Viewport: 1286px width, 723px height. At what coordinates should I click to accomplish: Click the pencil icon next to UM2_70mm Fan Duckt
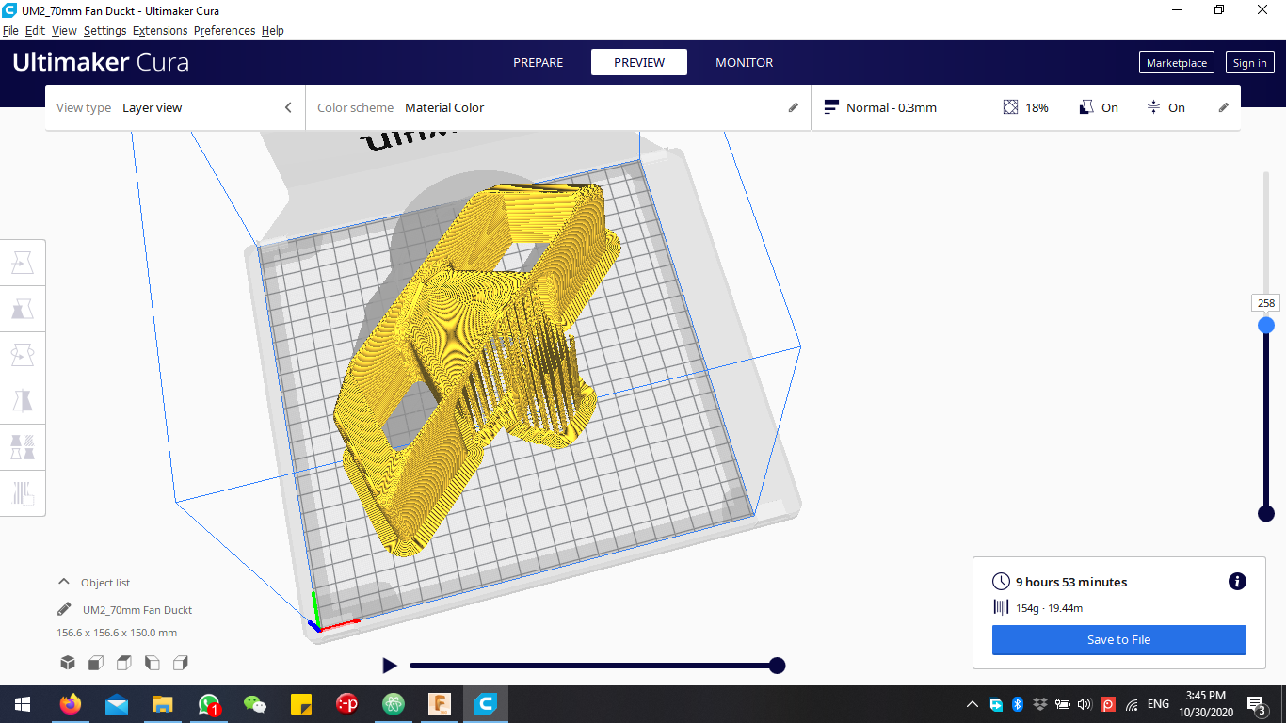click(x=64, y=609)
